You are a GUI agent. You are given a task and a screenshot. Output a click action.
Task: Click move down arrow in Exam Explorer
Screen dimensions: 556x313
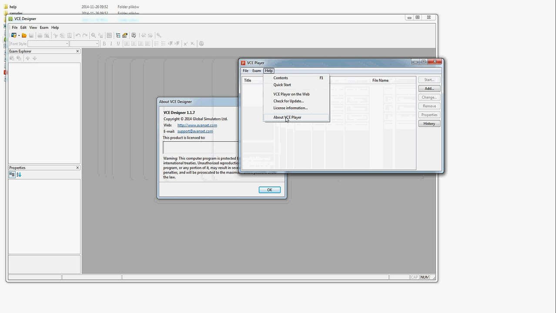click(x=35, y=58)
